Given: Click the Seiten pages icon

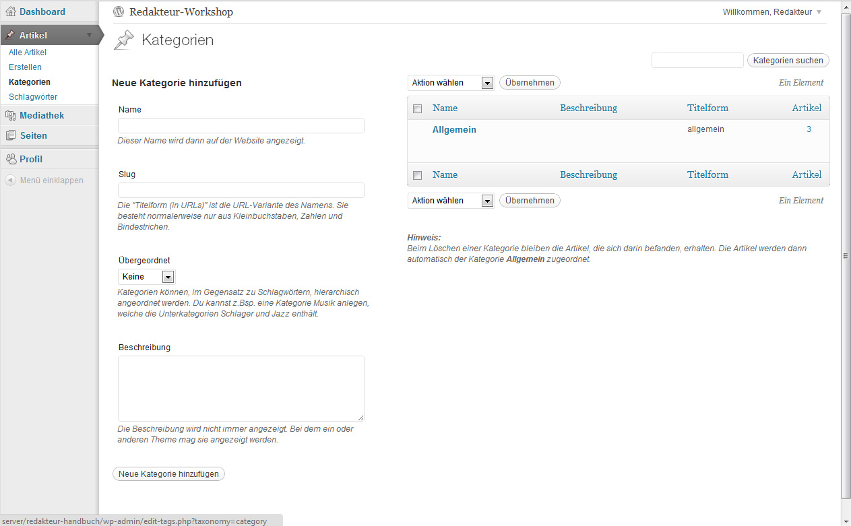Looking at the screenshot, I should tap(11, 135).
